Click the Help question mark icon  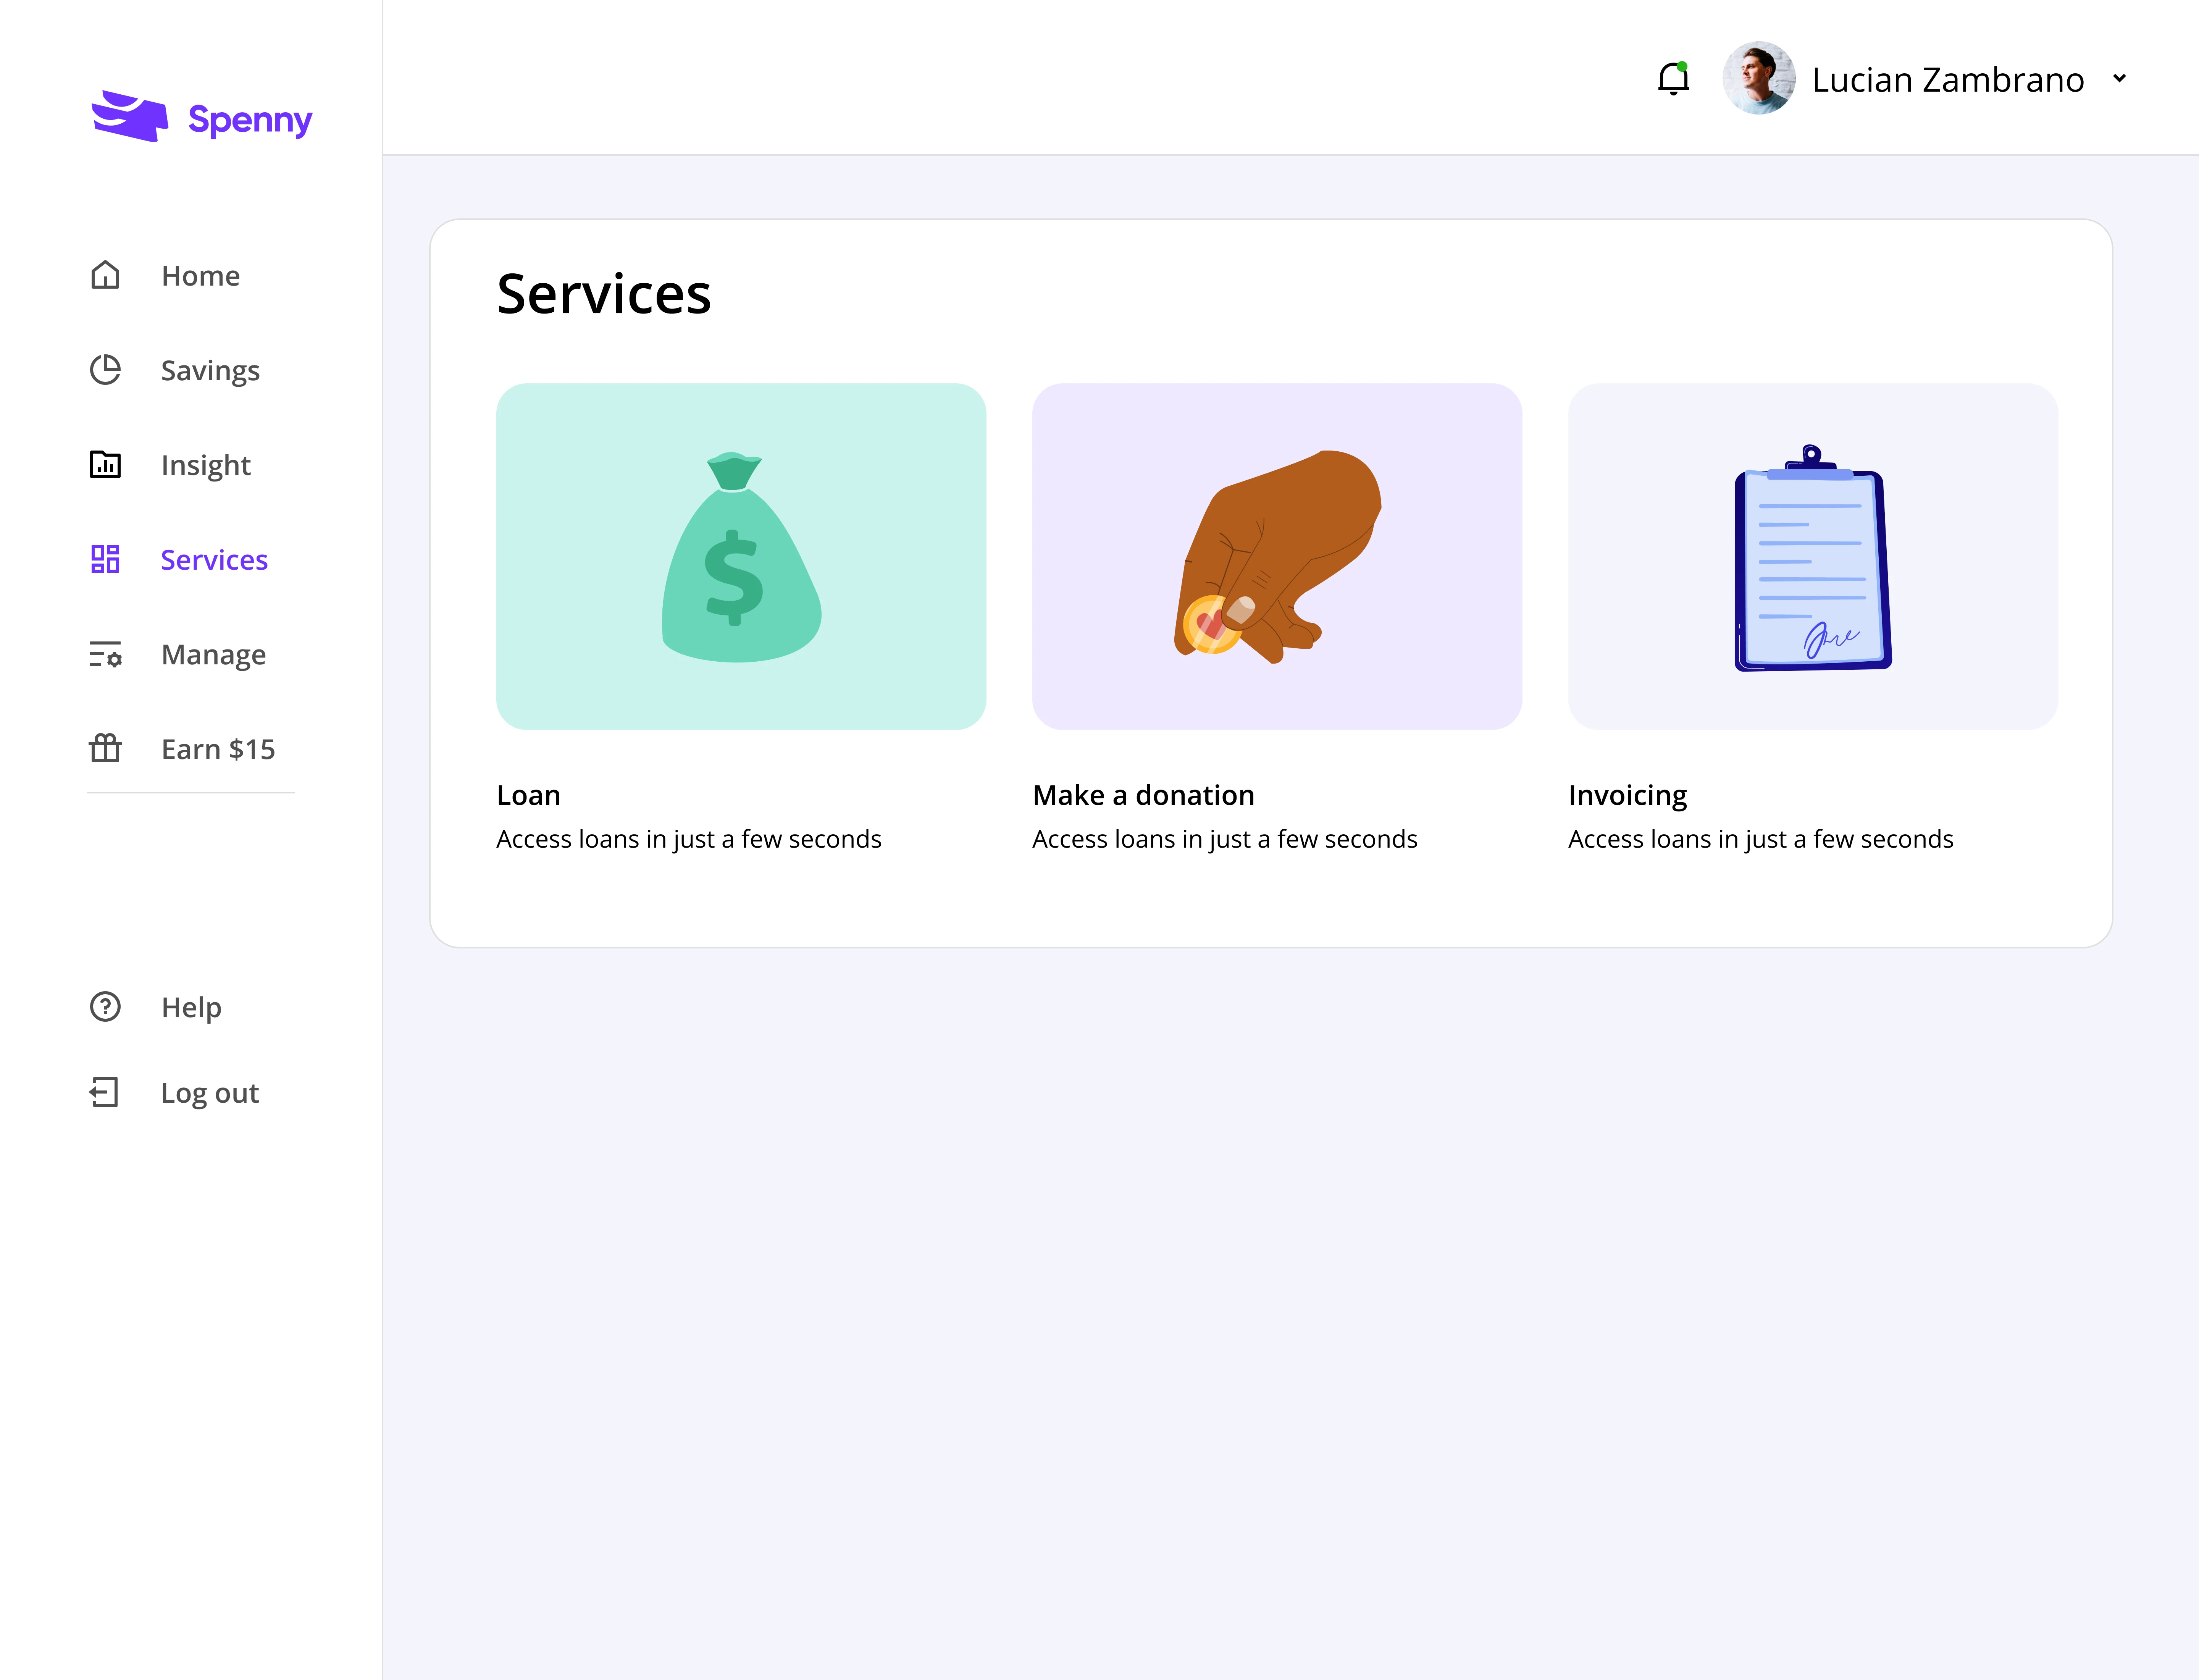[105, 1006]
